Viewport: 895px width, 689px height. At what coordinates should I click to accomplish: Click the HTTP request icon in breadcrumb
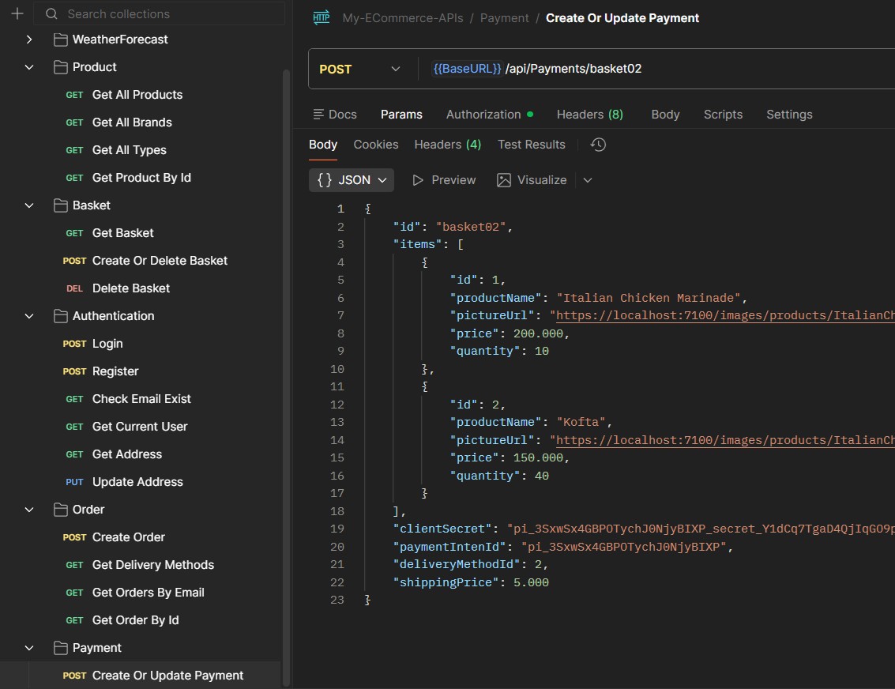point(322,17)
